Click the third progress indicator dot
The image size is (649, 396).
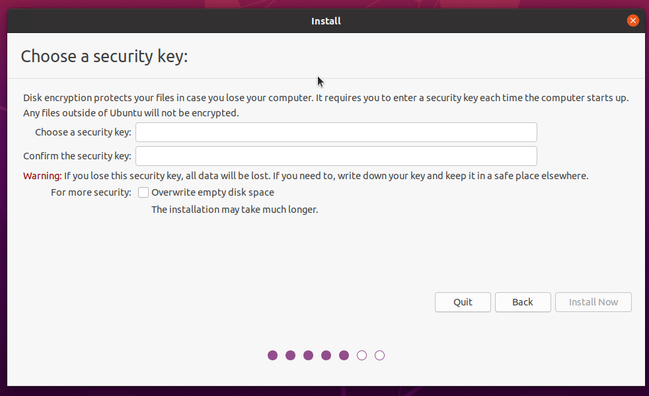point(308,355)
